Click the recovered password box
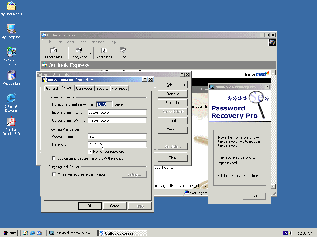The image size is (317, 237). click(x=240, y=163)
